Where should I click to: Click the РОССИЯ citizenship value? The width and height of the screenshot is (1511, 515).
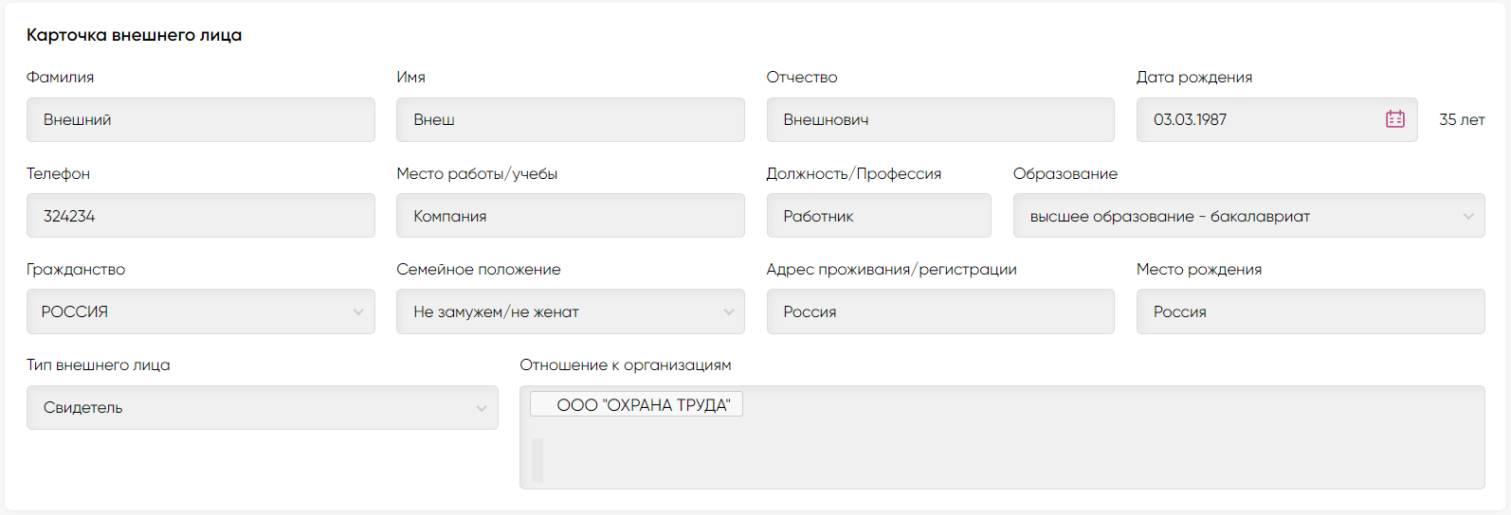tap(75, 311)
